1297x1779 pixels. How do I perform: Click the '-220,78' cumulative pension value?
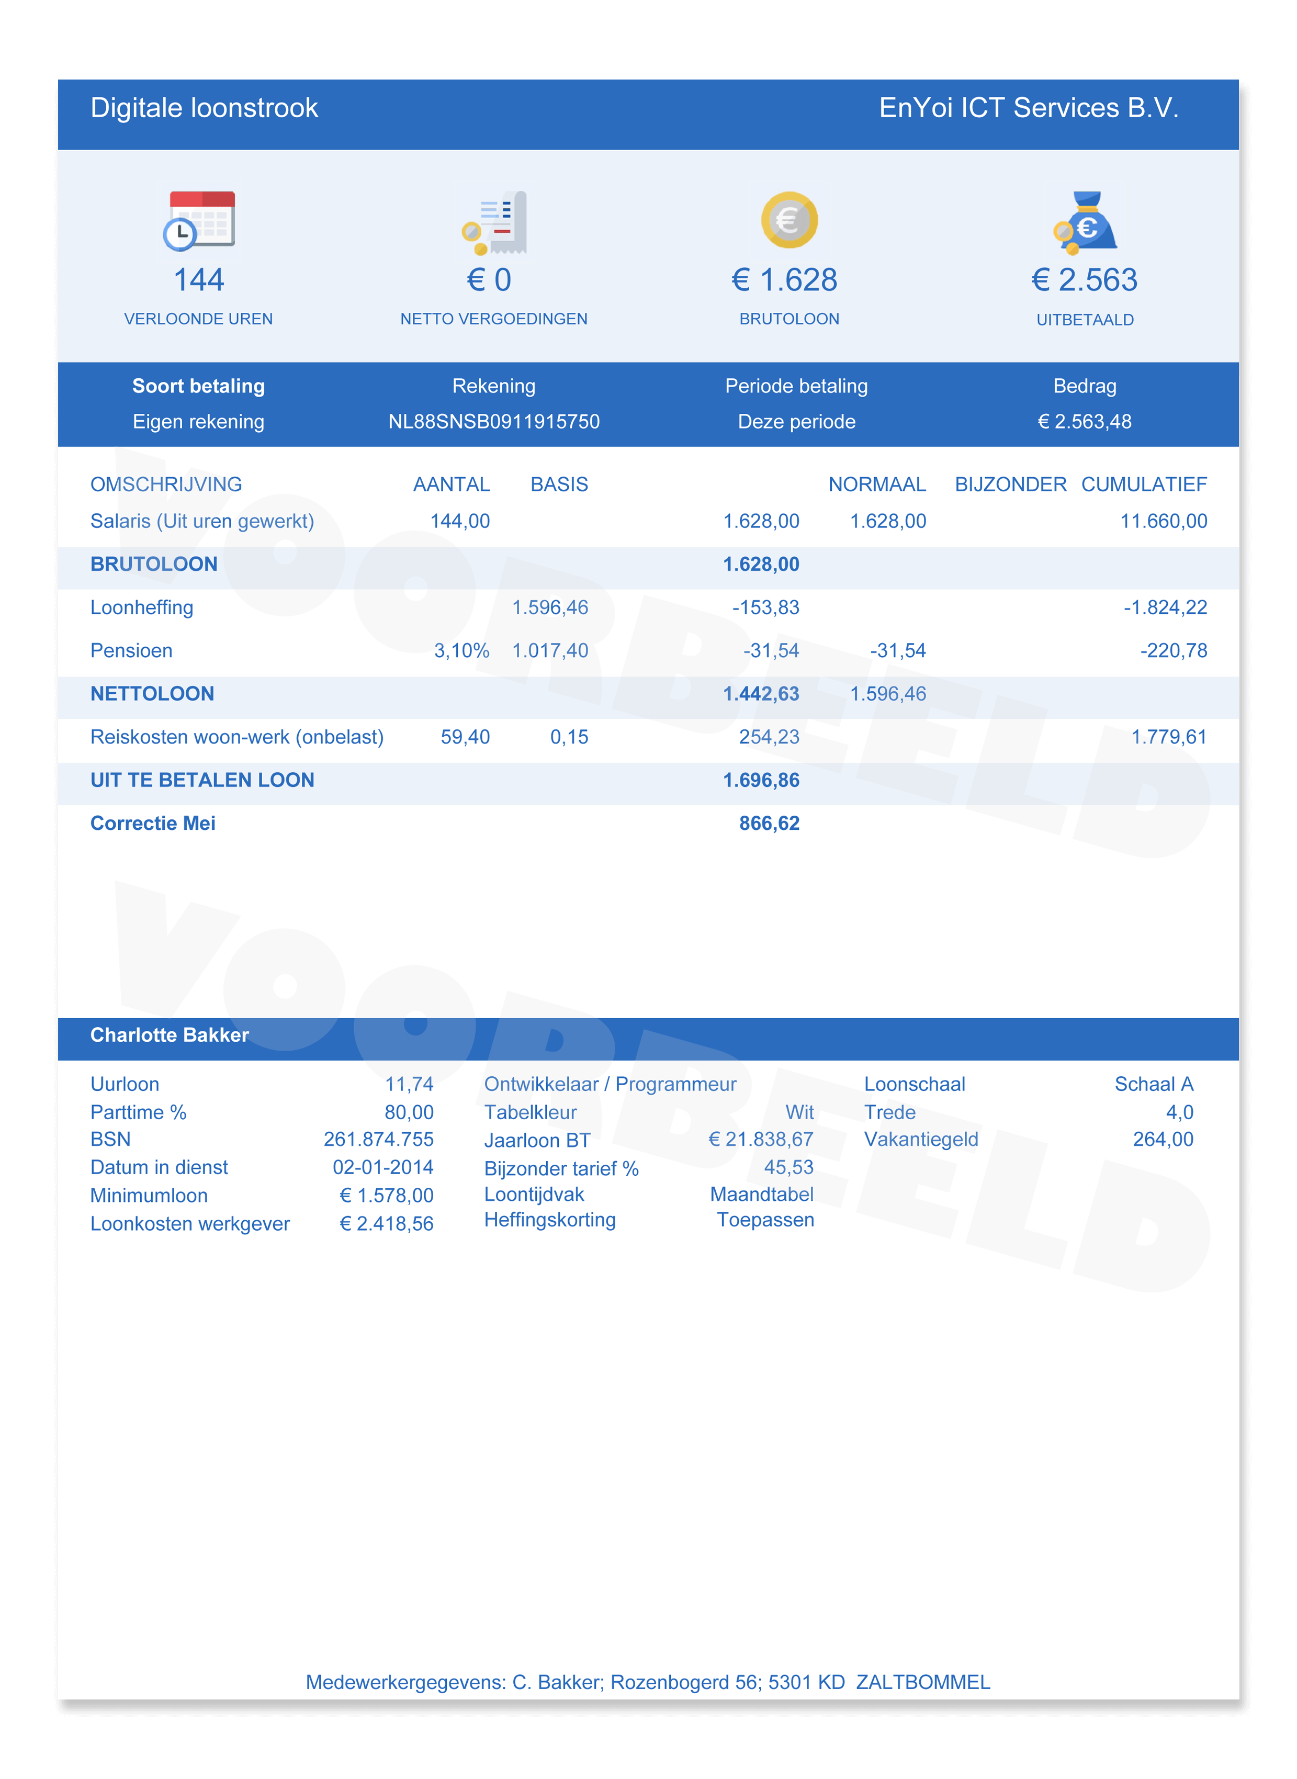point(1174,650)
